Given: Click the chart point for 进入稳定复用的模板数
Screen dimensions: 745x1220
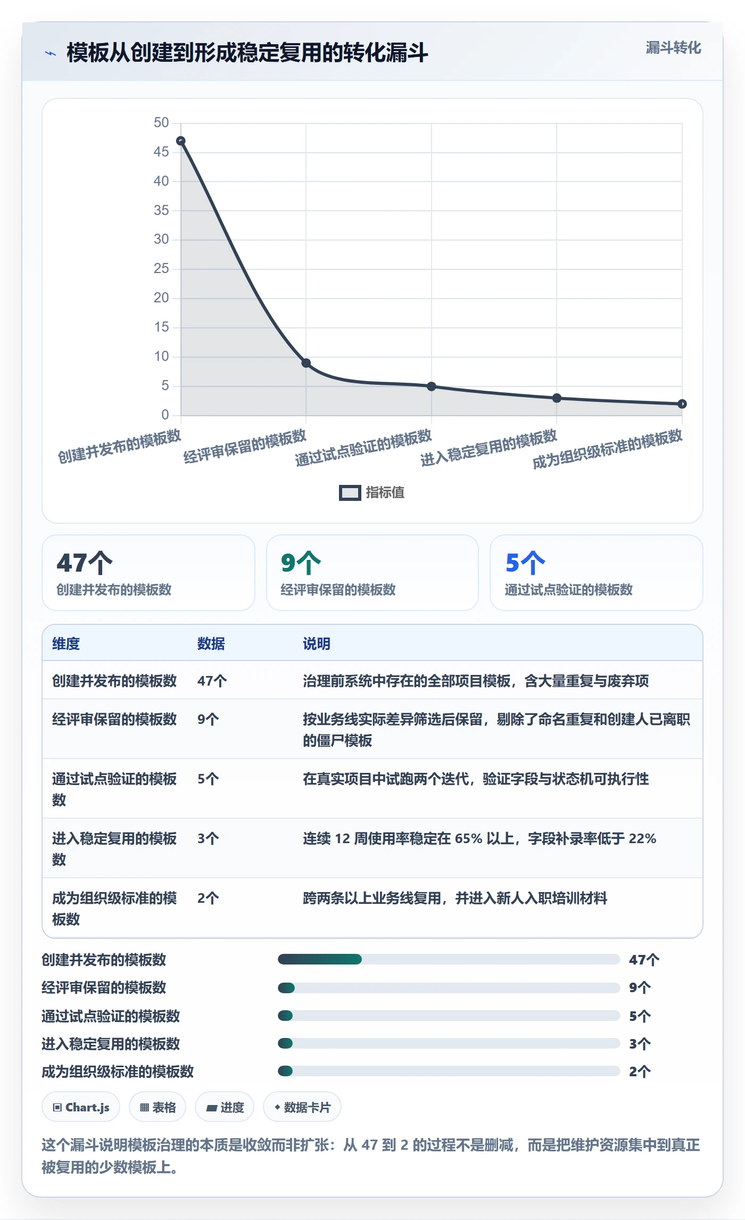Looking at the screenshot, I should [x=557, y=398].
